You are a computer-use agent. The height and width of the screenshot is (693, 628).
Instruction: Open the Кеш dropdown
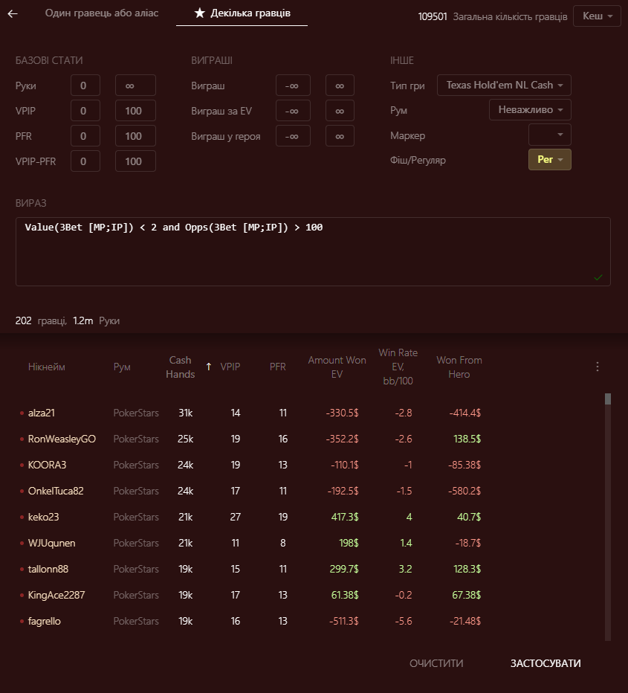[x=597, y=16]
